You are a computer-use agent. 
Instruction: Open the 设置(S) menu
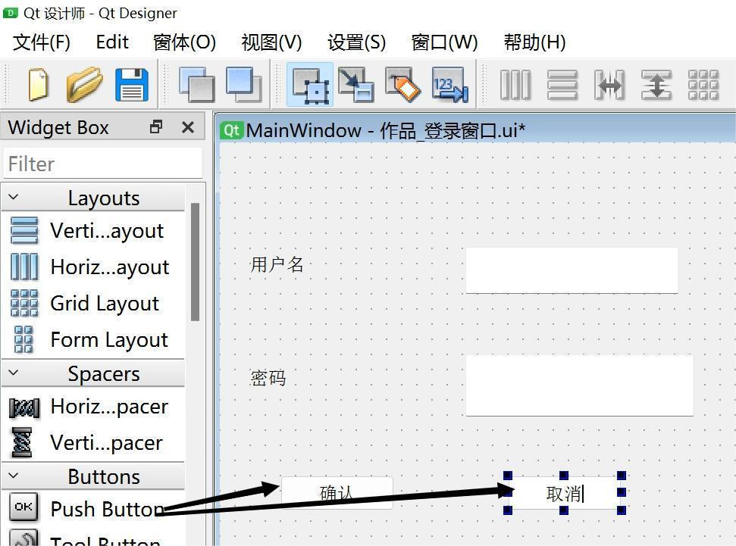pos(356,42)
